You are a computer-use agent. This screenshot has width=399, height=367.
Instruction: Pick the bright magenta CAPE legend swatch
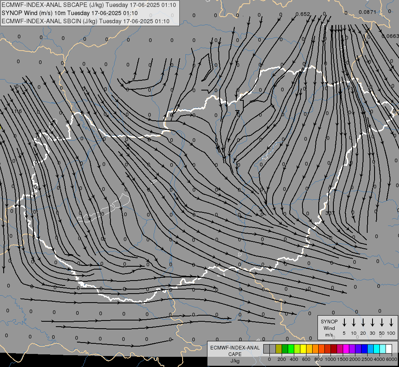point(346,349)
